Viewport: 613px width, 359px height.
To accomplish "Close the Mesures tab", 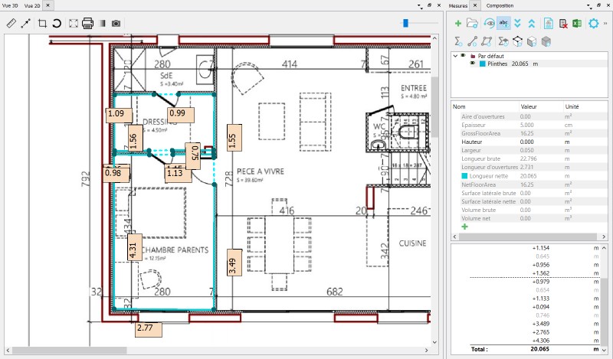I will (475, 5).
